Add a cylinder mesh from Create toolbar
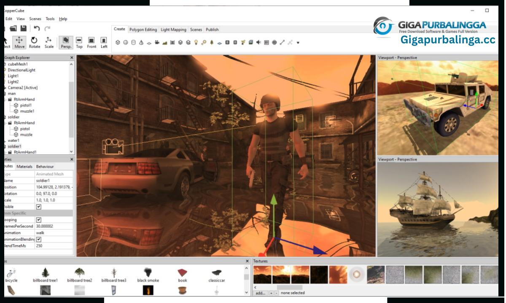The image size is (506, 303). (133, 43)
